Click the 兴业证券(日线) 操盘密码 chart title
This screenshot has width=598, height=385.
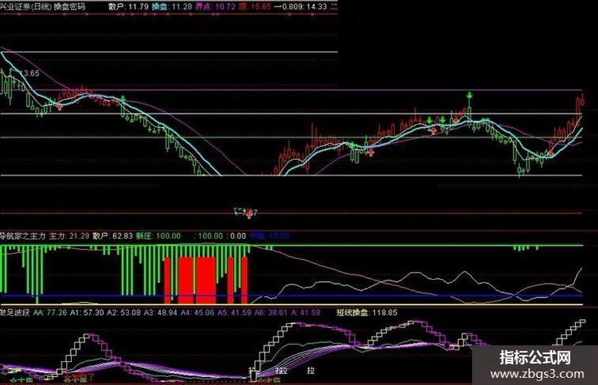[x=43, y=6]
